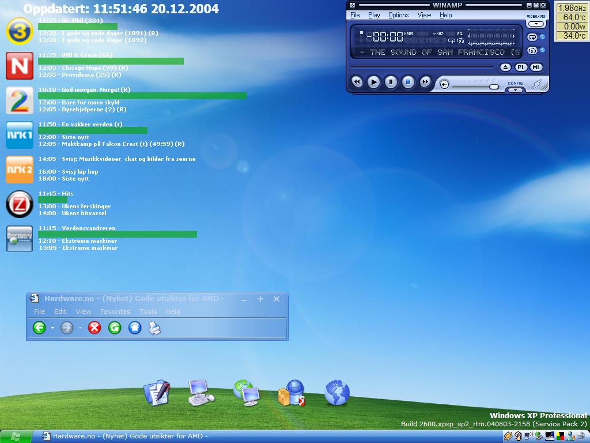This screenshot has width=590, height=443.
Task: Start playback with Winamp's play button
Action: [373, 82]
